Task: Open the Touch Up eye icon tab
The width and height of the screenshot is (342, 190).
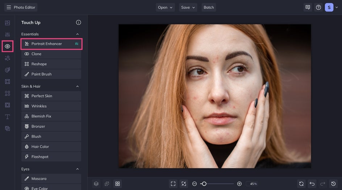Action: click(7, 46)
